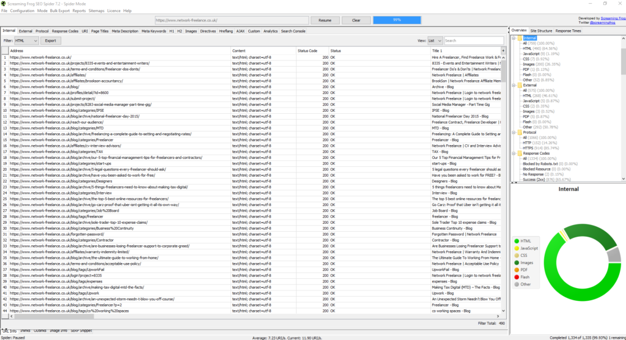Sort by the Address column header
The image size is (626, 340).
(x=119, y=51)
